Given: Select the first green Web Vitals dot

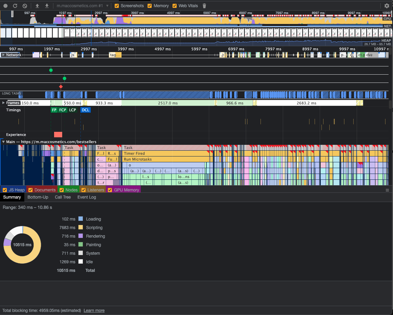Looking at the screenshot, I should pyautogui.click(x=51, y=70).
